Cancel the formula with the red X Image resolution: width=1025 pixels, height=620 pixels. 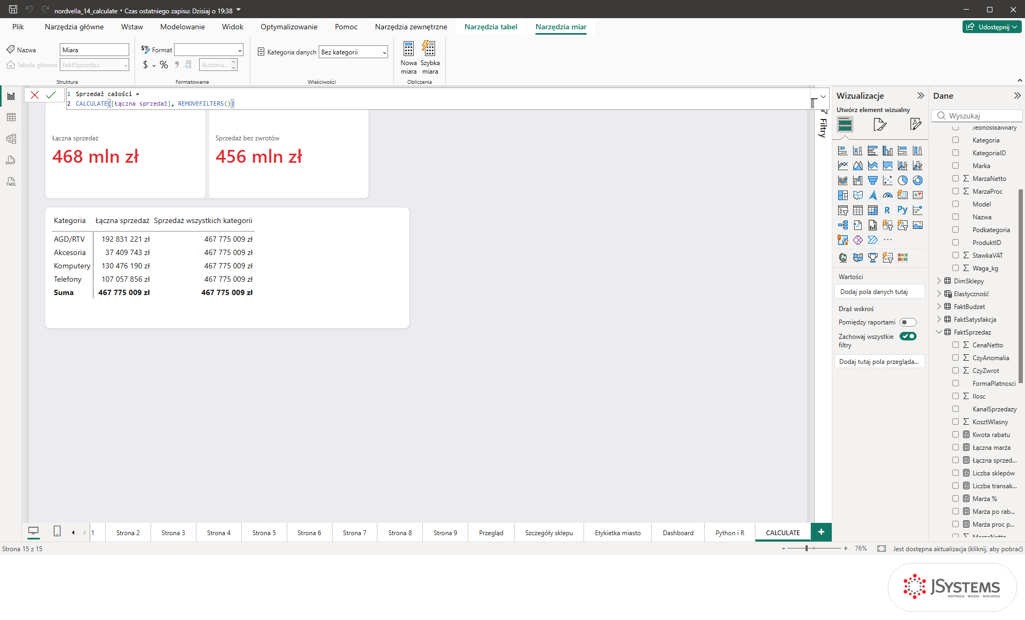(x=35, y=95)
